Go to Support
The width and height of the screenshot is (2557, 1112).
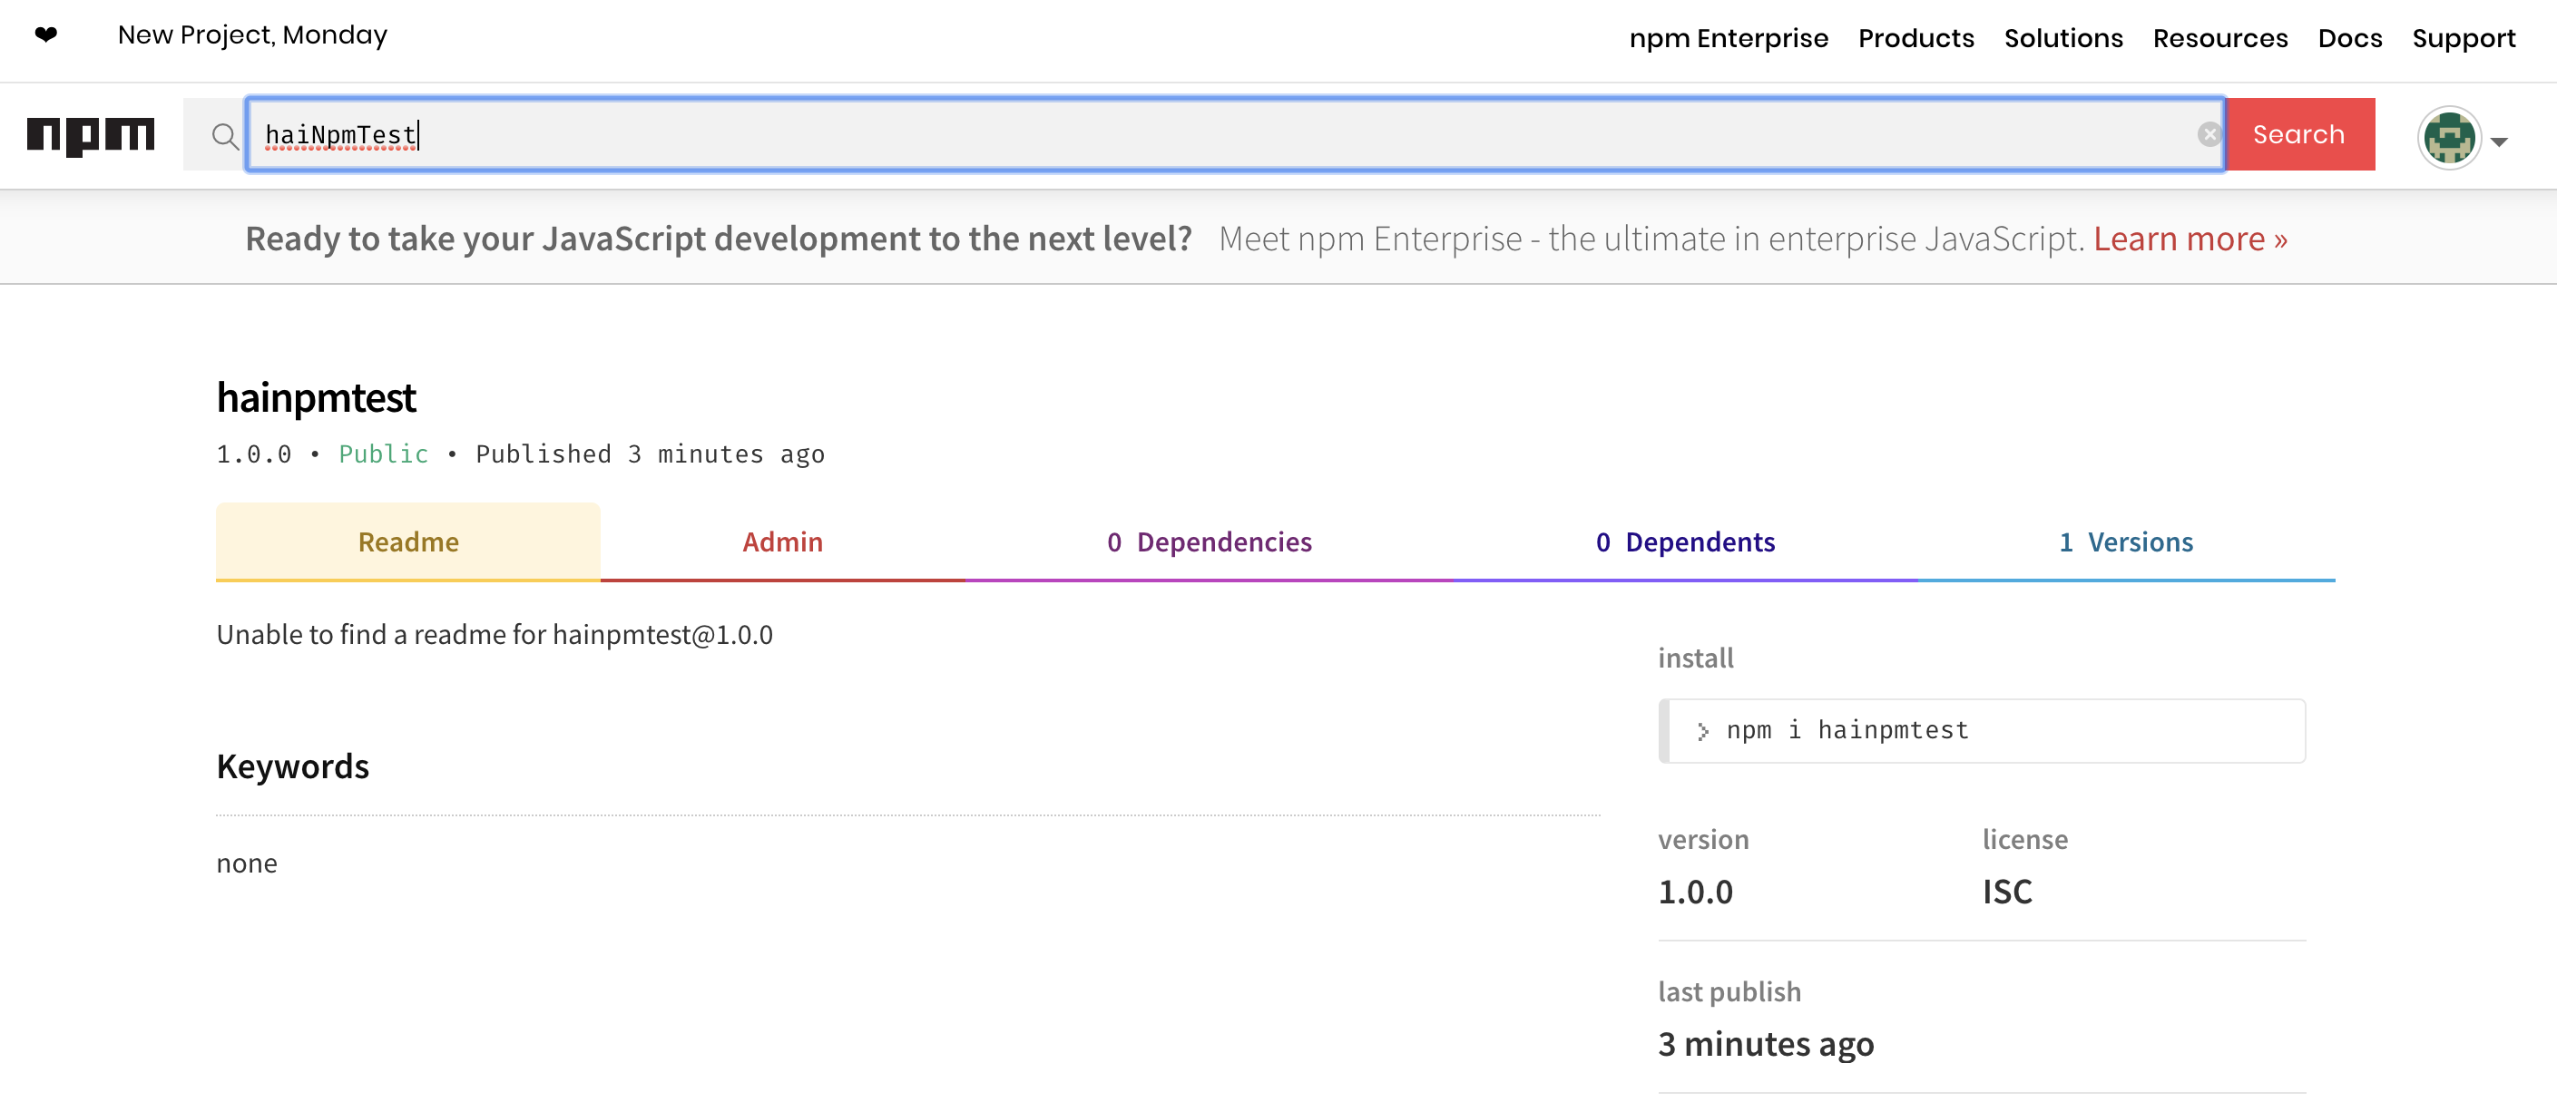point(2464,39)
